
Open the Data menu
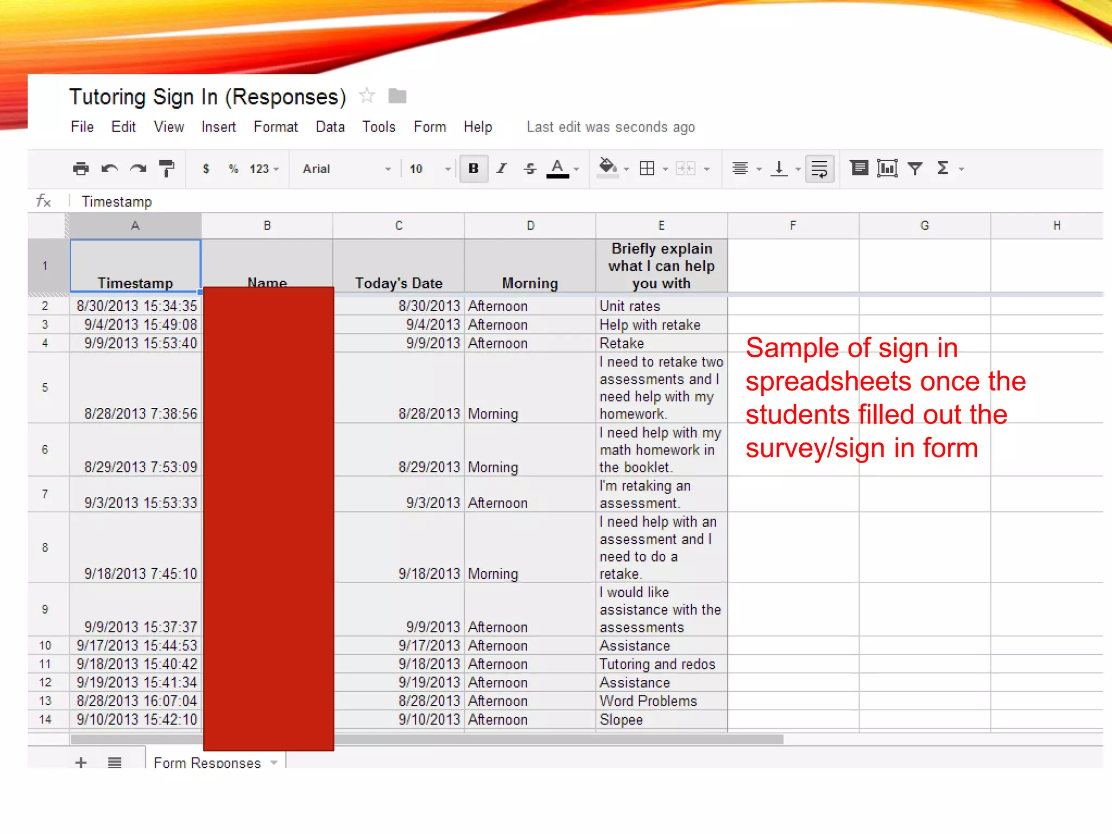pos(330,127)
